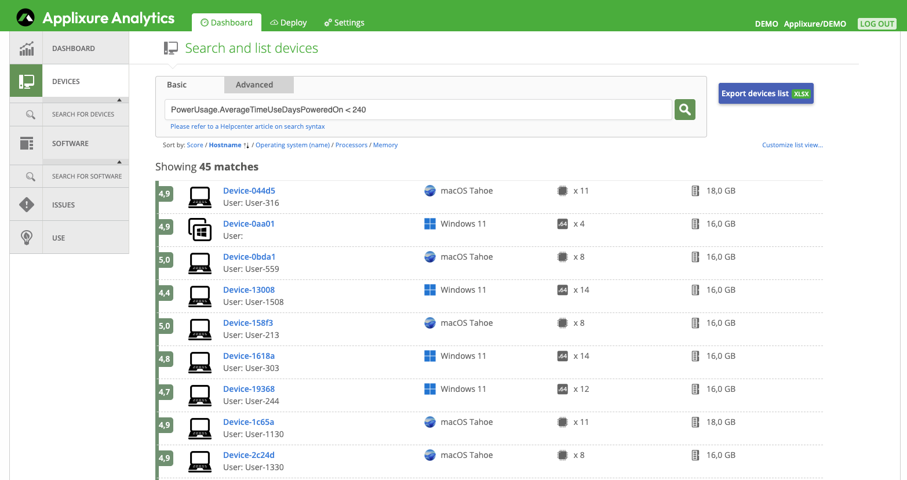Toggle Hostname sort direction arrows
Image resolution: width=907 pixels, height=480 pixels.
point(246,146)
